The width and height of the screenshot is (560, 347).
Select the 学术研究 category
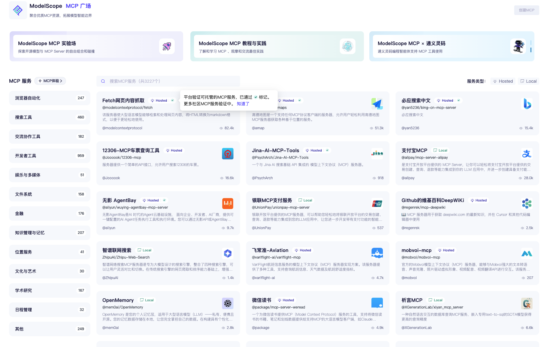pyautogui.click(x=50, y=290)
